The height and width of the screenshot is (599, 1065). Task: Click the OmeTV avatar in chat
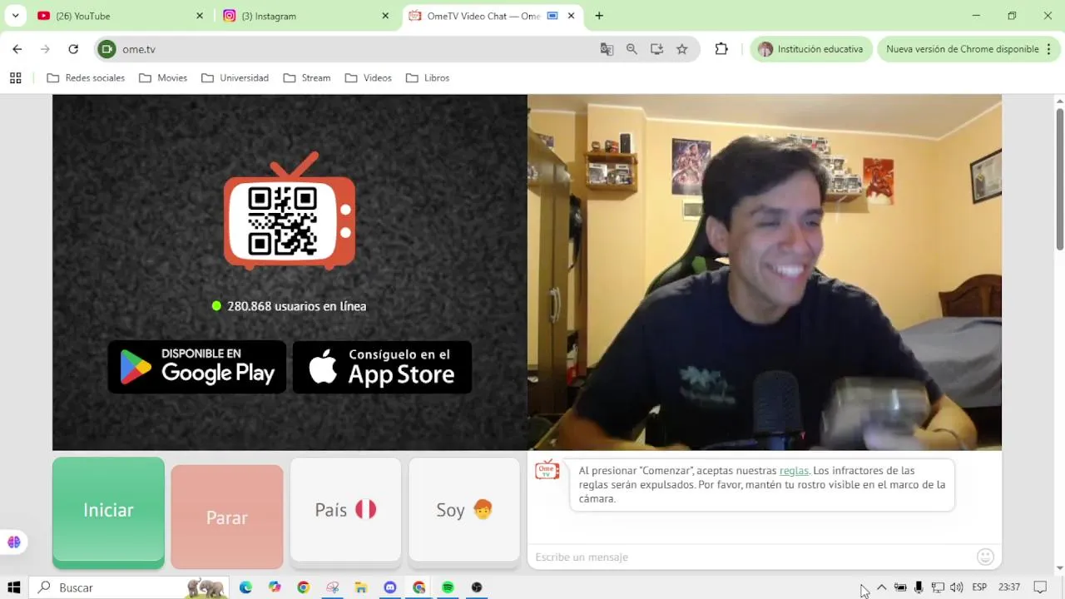click(547, 470)
